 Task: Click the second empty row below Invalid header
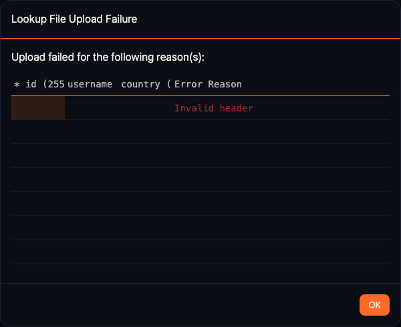point(200,156)
